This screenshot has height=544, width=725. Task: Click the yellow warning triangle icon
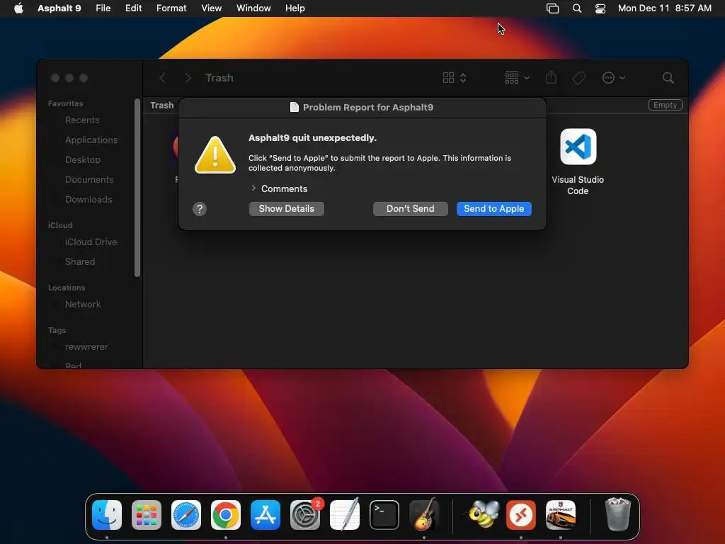215,155
